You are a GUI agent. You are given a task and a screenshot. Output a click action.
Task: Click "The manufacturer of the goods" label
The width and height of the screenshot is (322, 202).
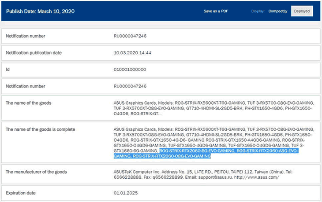[x=37, y=172]
